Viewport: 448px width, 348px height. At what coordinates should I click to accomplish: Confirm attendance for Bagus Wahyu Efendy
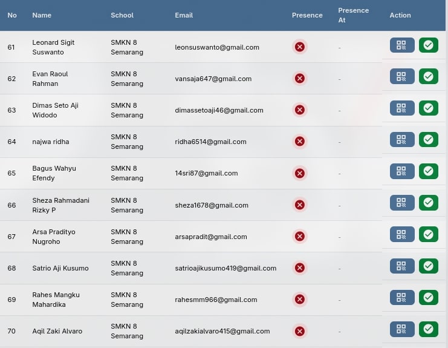[x=428, y=171]
